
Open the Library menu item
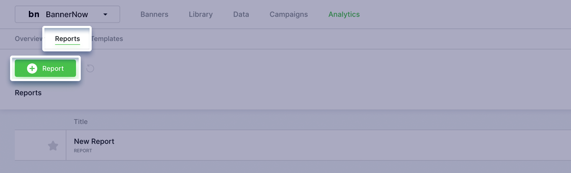[x=201, y=14]
